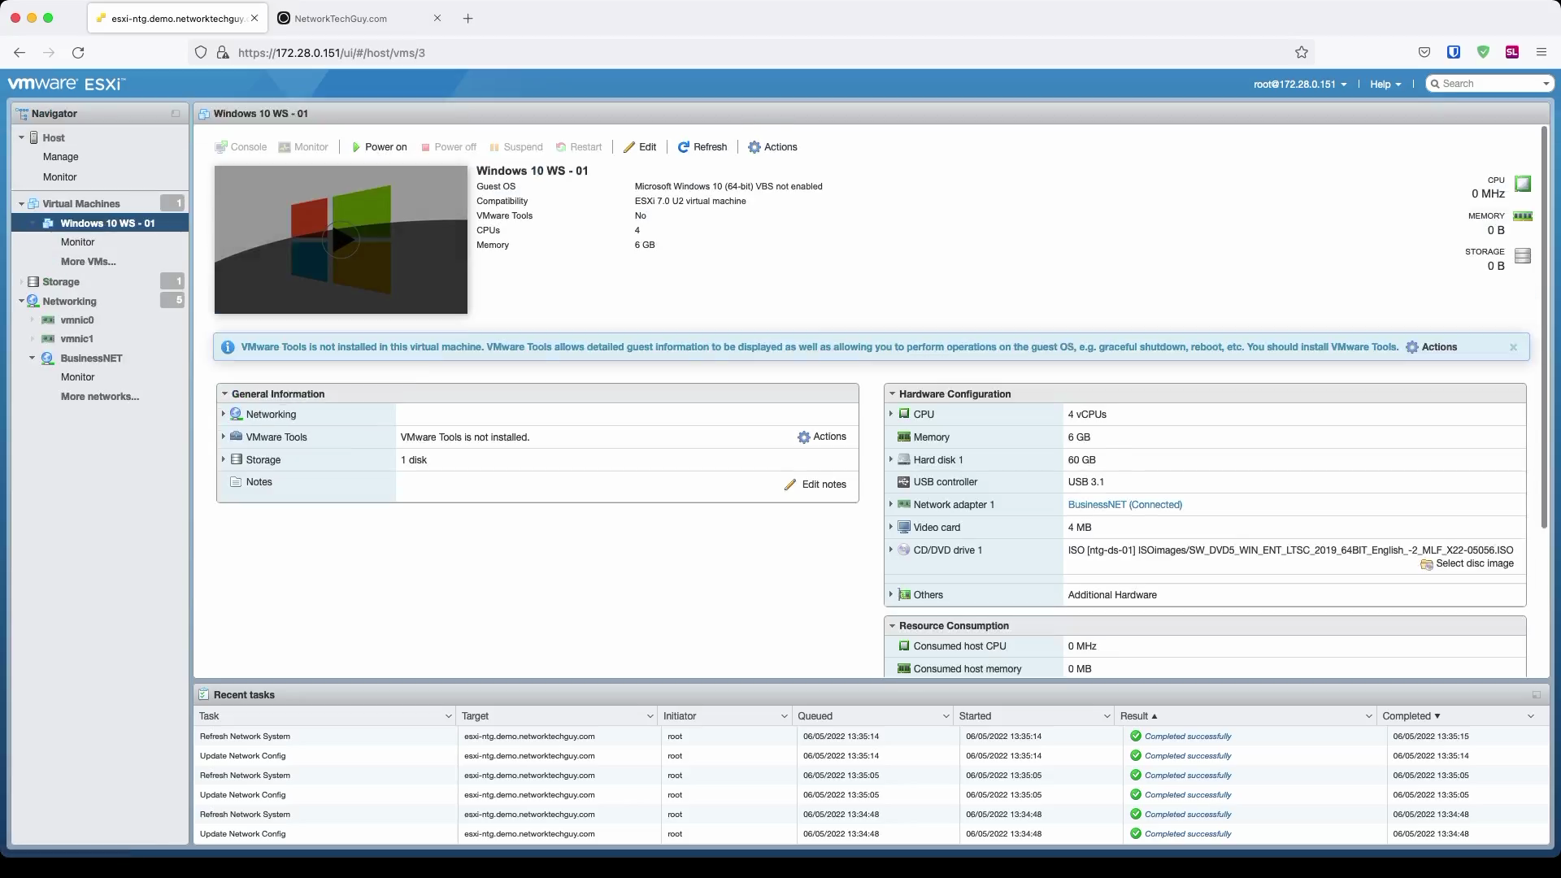Screen dimensions: 1561x878
Task: Bookmark this page with the star
Action: click(1301, 53)
